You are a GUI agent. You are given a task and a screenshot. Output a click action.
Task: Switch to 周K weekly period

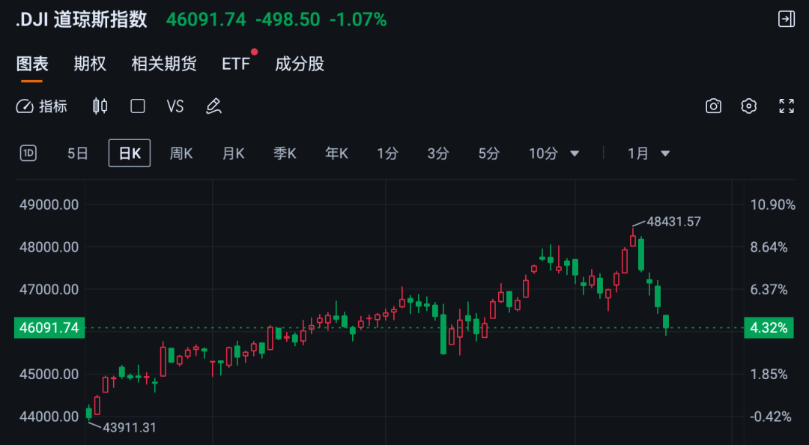point(181,154)
